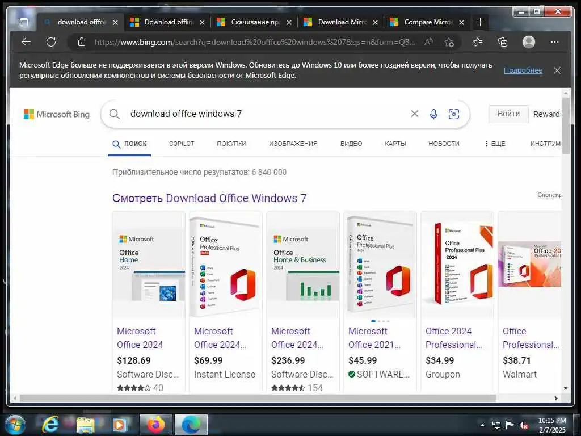This screenshot has height=436, width=581.
Task: Click the vertical scrollbar down arrow
Action: 566,388
